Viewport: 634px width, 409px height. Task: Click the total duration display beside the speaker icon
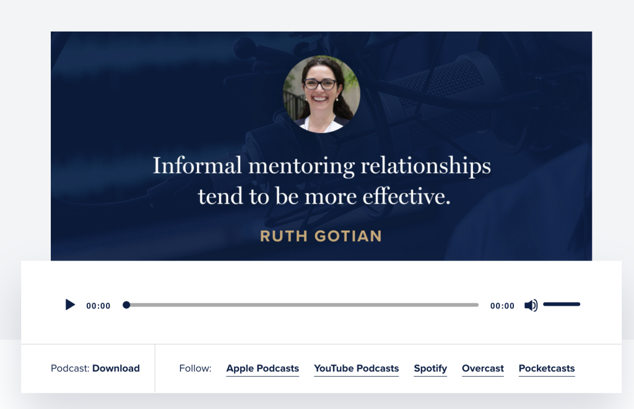(x=502, y=306)
